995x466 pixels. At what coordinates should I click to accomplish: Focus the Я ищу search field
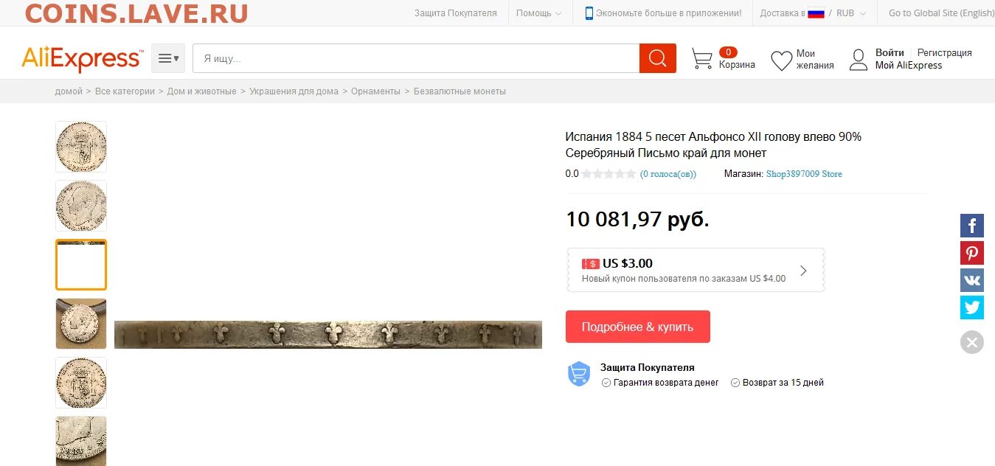416,58
